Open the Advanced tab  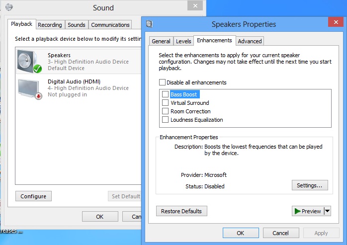tap(250, 41)
